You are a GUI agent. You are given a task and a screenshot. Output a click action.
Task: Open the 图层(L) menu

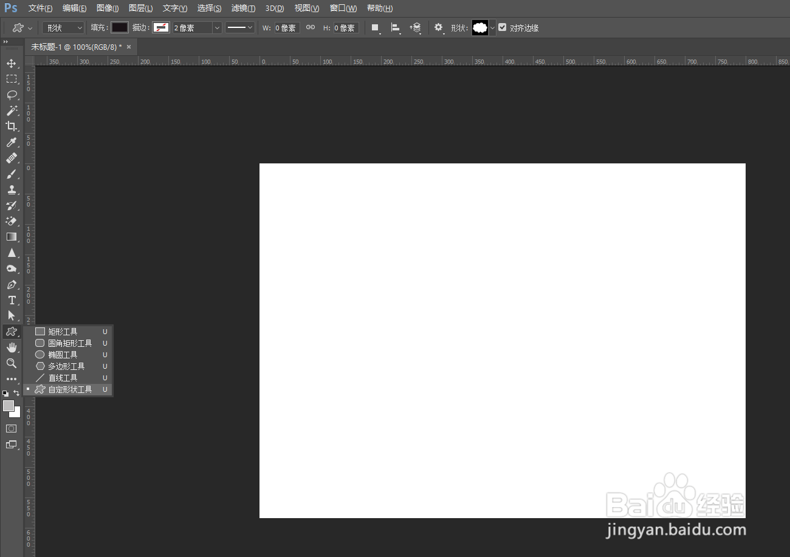click(141, 9)
